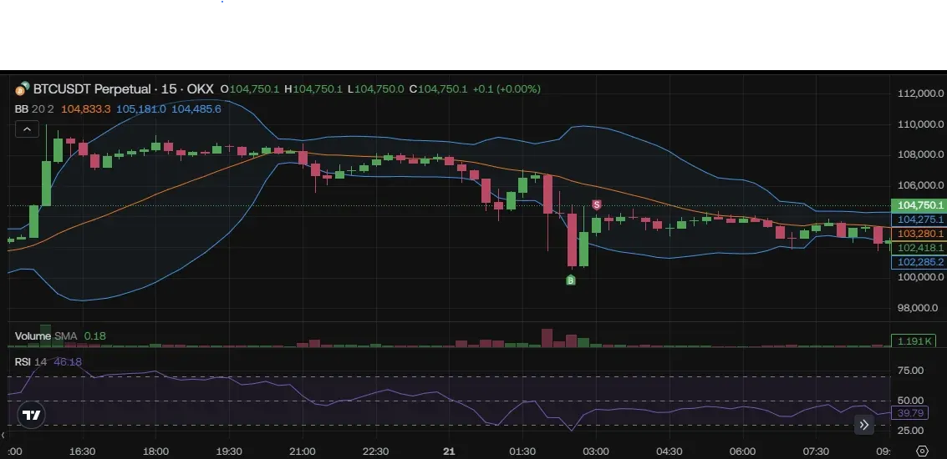Click the 16:30 time axis label
947x459 pixels.
[x=82, y=451]
